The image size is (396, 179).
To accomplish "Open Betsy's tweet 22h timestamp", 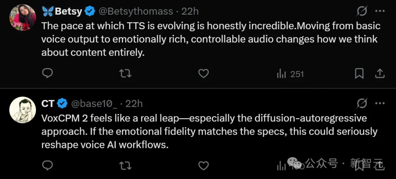I will pos(190,11).
